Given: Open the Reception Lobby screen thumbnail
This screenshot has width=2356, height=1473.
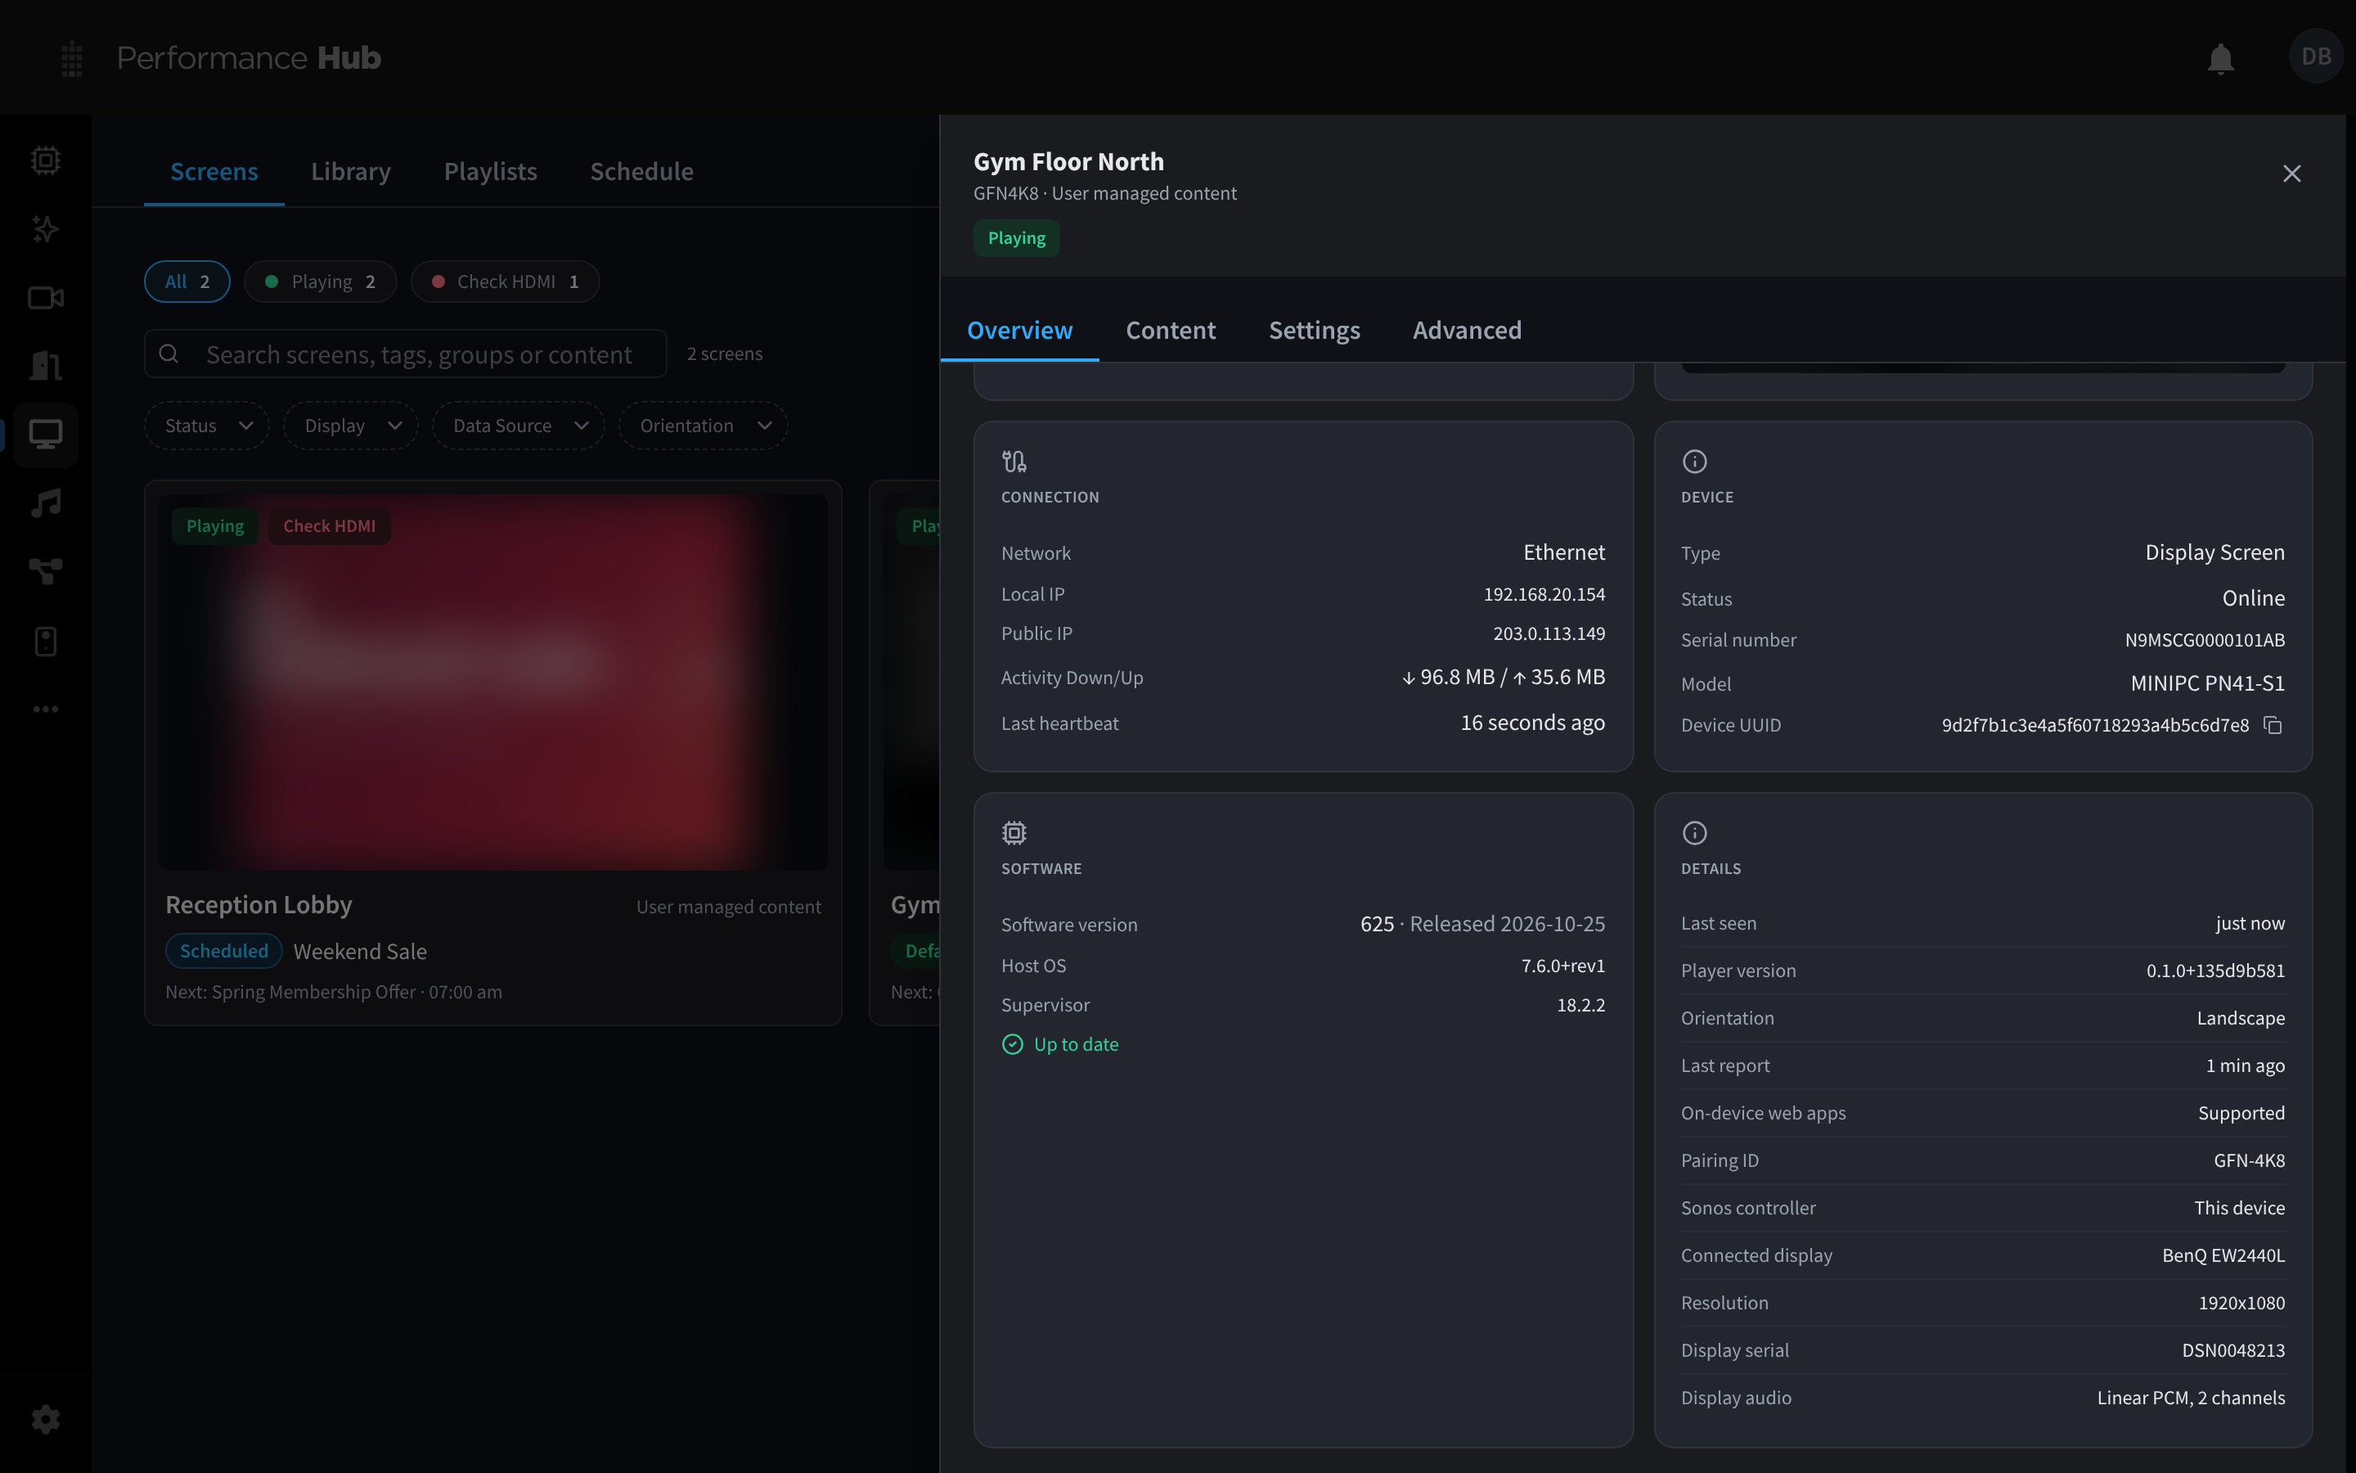Looking at the screenshot, I should pos(492,682).
